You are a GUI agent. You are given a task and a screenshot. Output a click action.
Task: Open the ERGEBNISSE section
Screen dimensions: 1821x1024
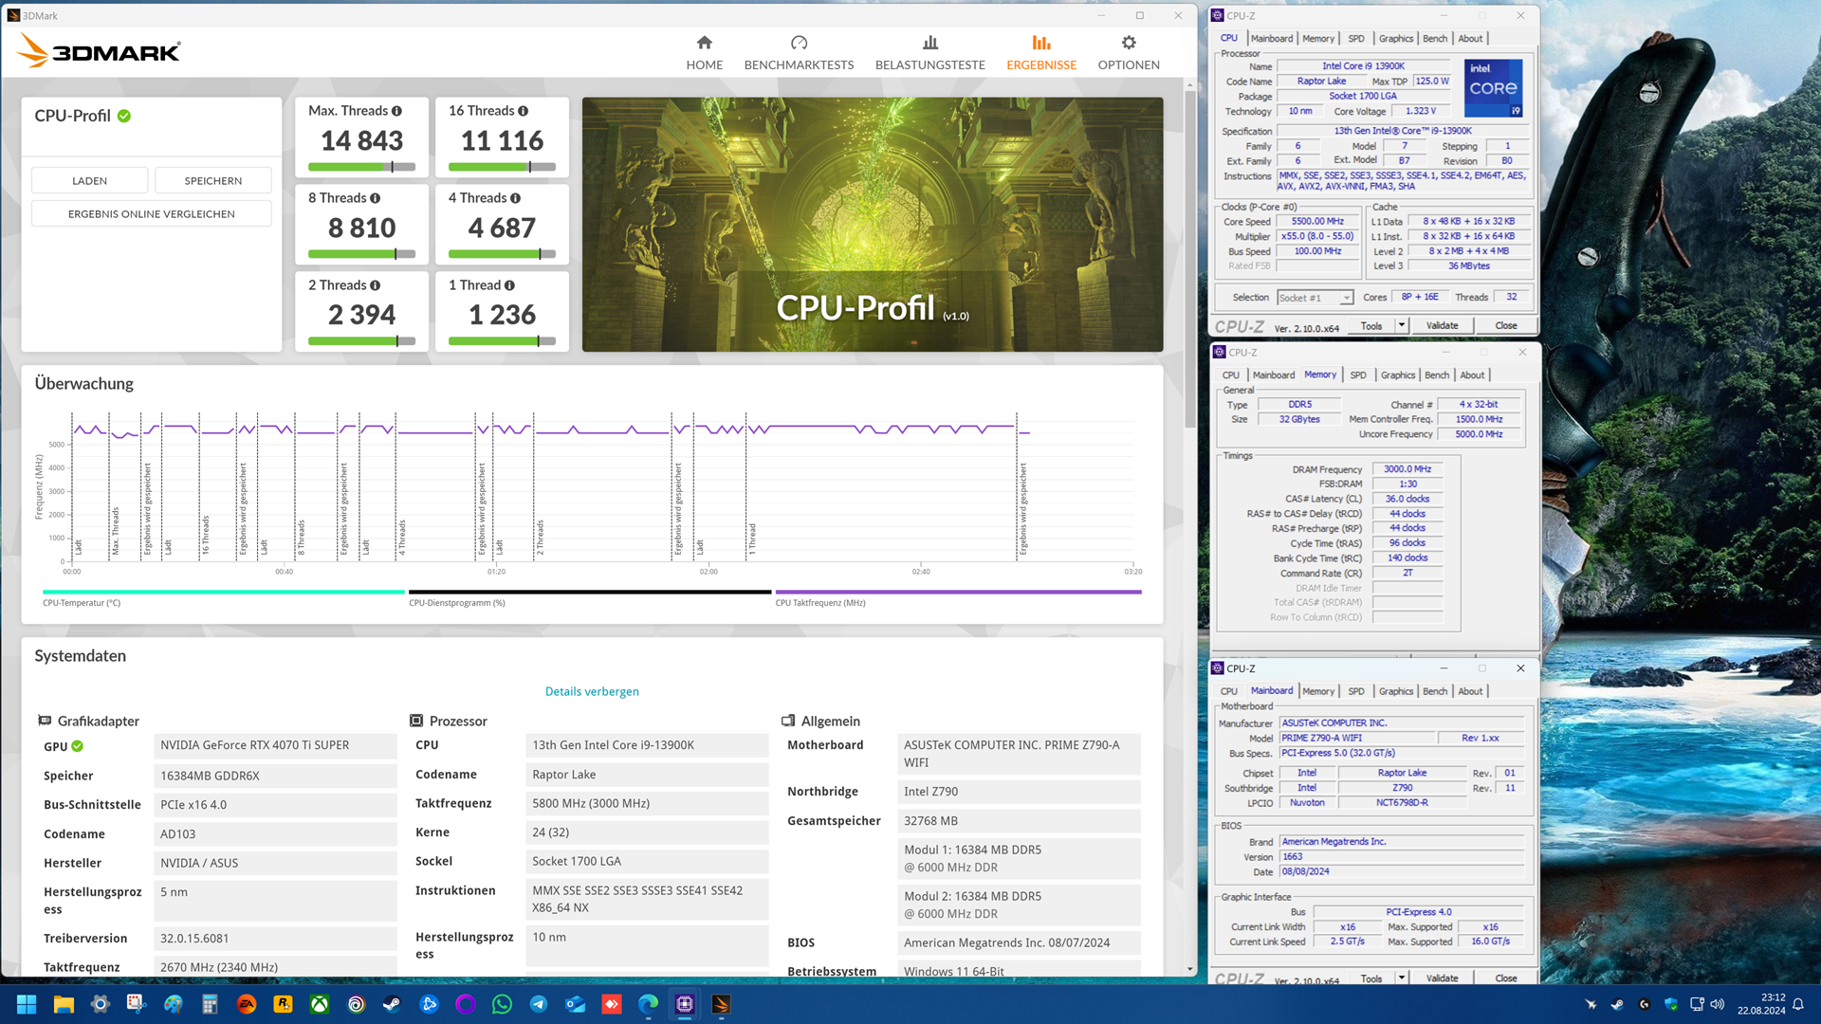tap(1041, 53)
